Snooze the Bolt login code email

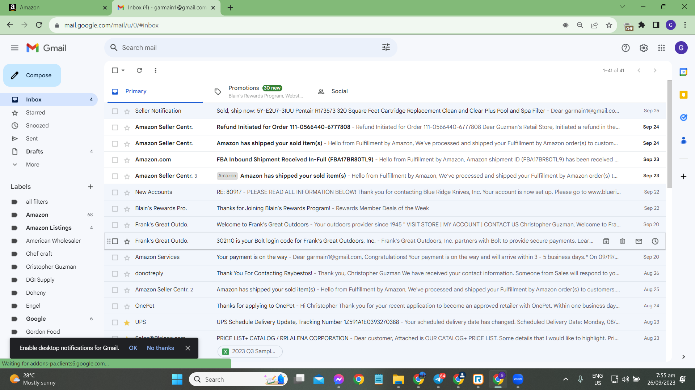point(655,241)
